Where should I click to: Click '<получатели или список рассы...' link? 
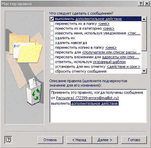111,52
